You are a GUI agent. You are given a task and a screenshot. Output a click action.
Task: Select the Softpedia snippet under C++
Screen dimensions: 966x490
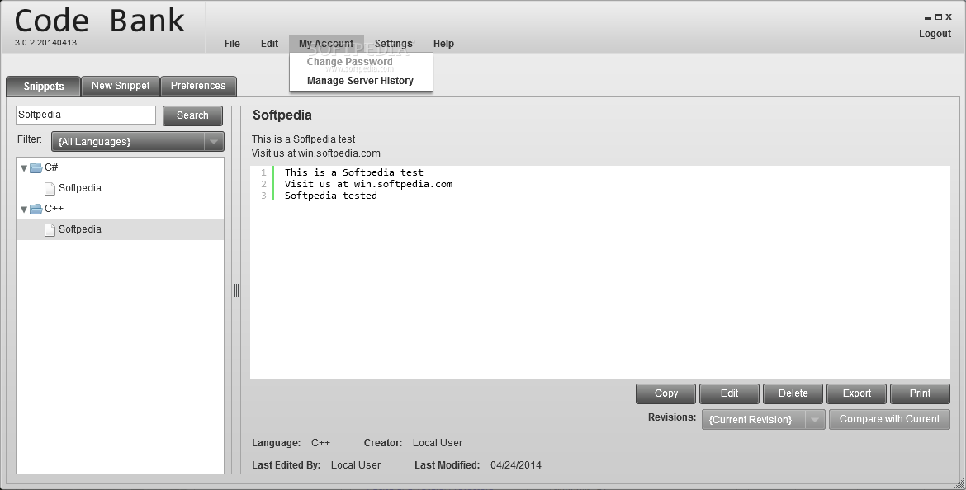coord(121,229)
